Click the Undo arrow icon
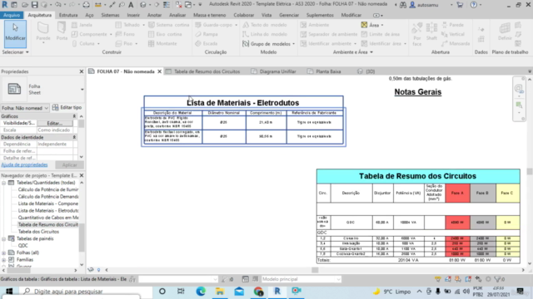The width and height of the screenshot is (533, 299). [x=58, y=5]
